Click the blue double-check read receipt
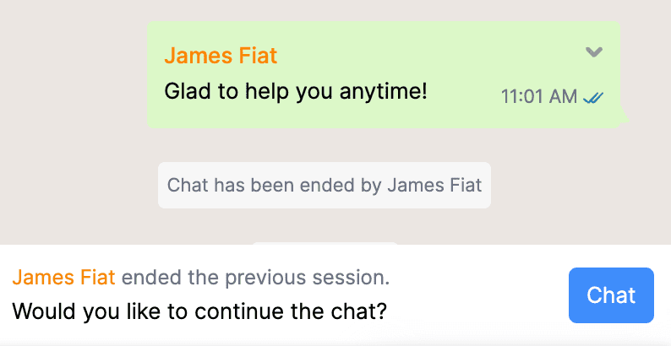This screenshot has height=346, width=671. click(592, 97)
